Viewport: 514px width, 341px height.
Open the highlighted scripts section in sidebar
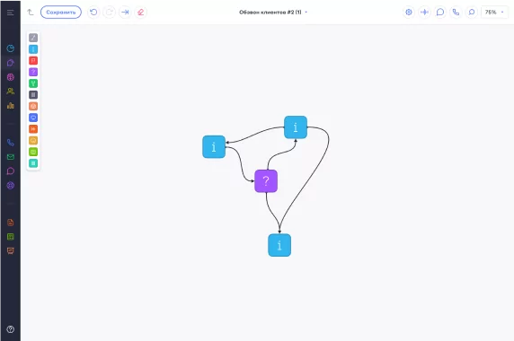[x=11, y=63]
